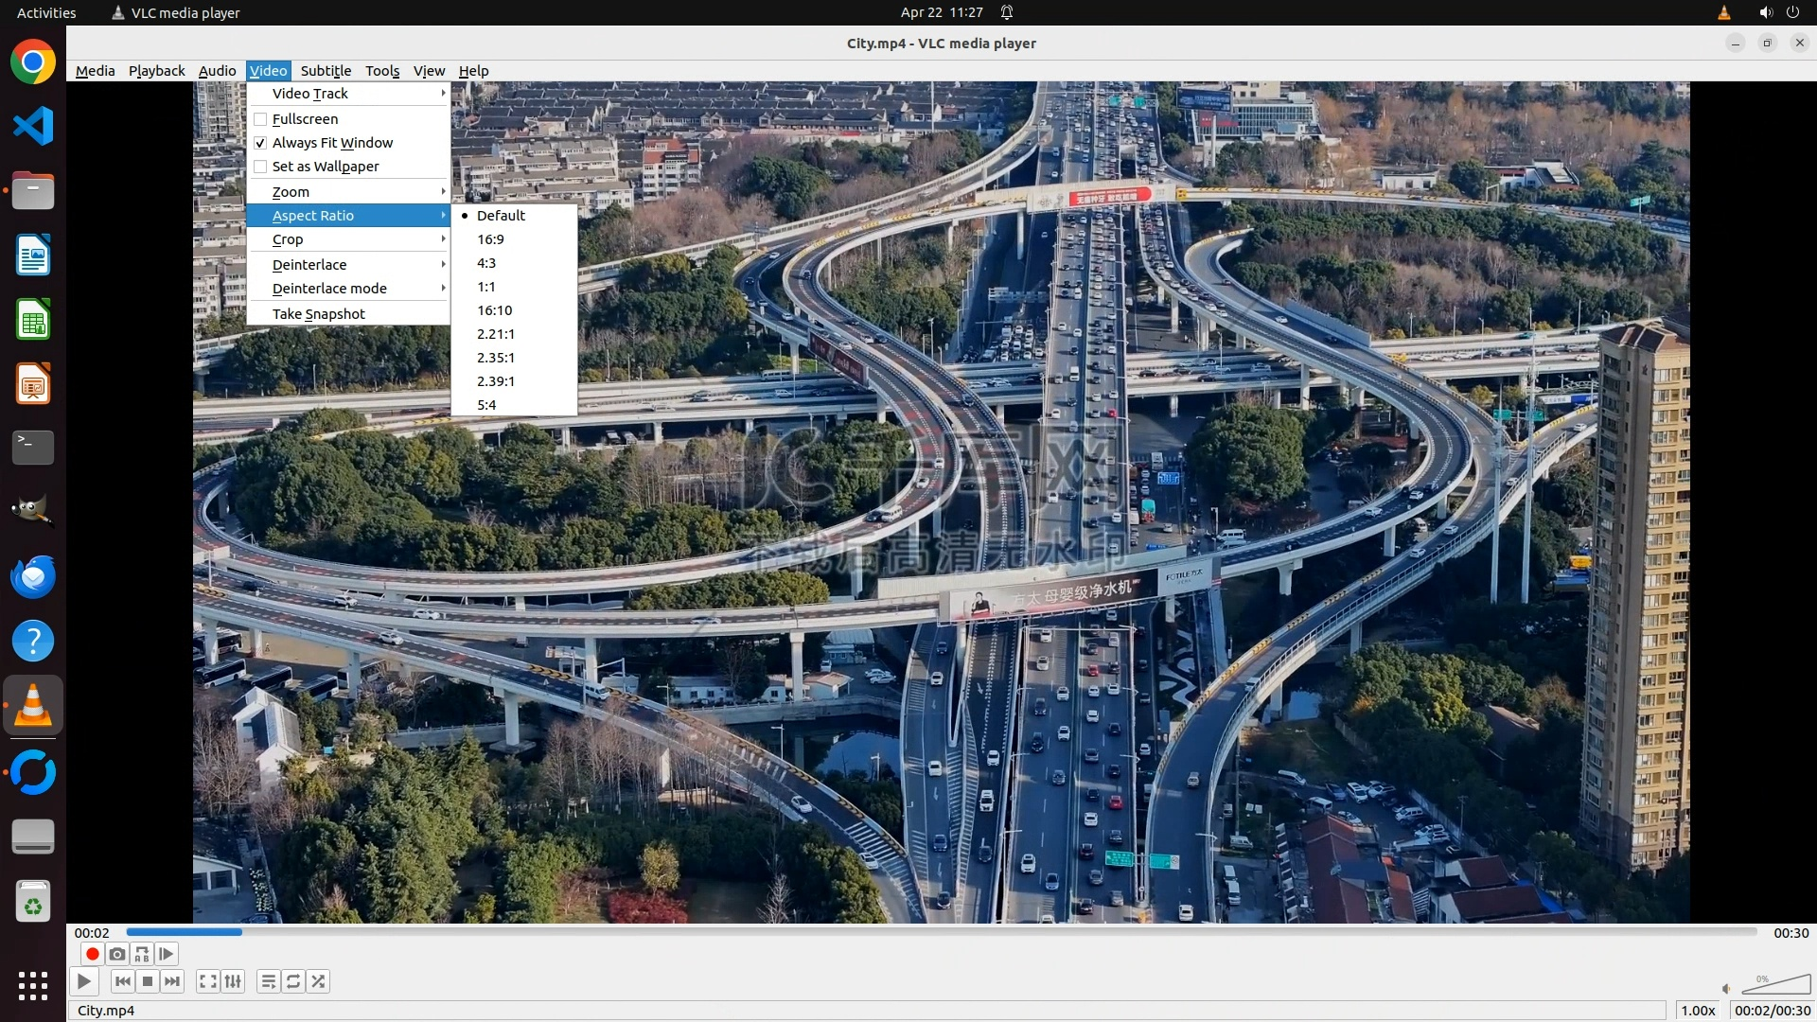The width and height of the screenshot is (1817, 1022).
Task: Toggle the shuffle random button
Action: [x=319, y=981]
